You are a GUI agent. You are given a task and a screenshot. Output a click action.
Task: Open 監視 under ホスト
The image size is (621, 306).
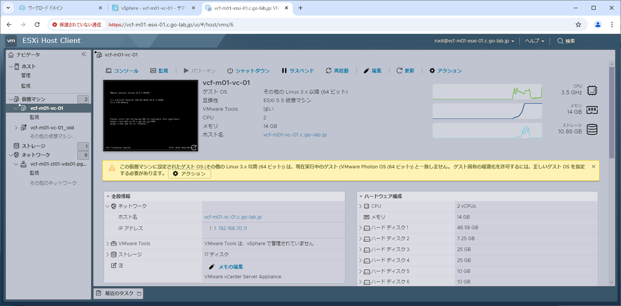(x=26, y=86)
